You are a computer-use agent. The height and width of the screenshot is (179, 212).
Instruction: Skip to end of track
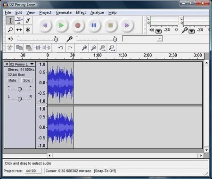(x=127, y=25)
